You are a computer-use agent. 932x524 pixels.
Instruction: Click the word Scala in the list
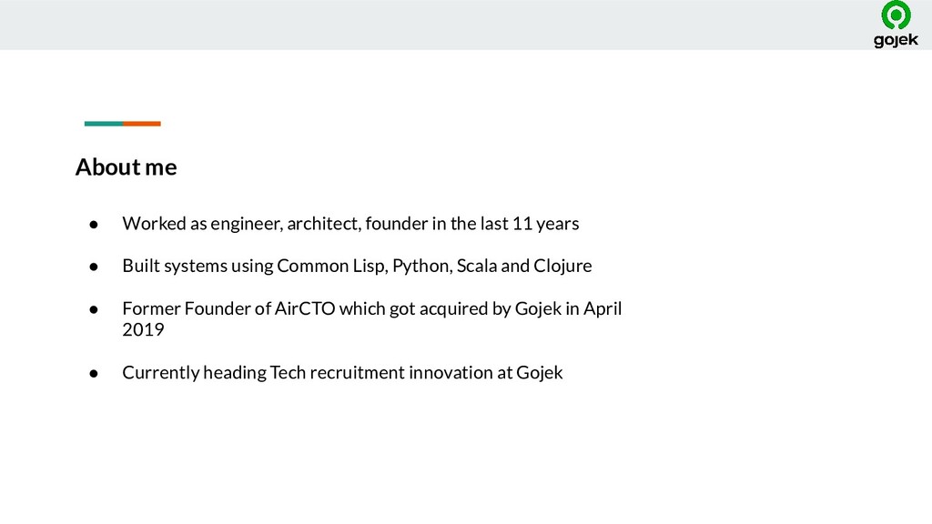tap(477, 266)
